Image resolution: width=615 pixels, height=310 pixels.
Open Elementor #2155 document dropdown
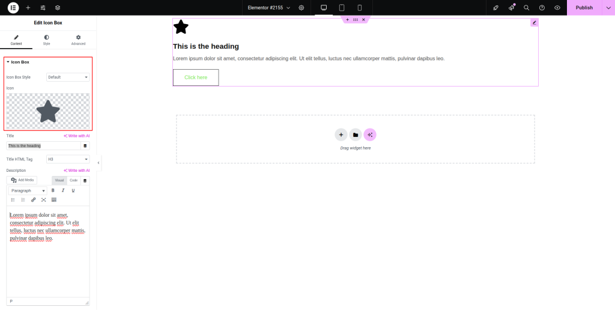pos(269,8)
